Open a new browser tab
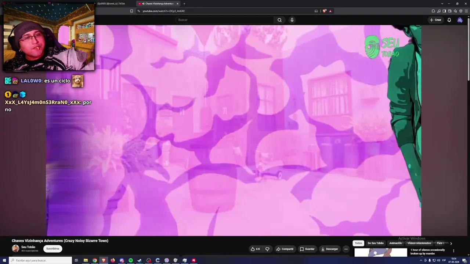 [184, 4]
